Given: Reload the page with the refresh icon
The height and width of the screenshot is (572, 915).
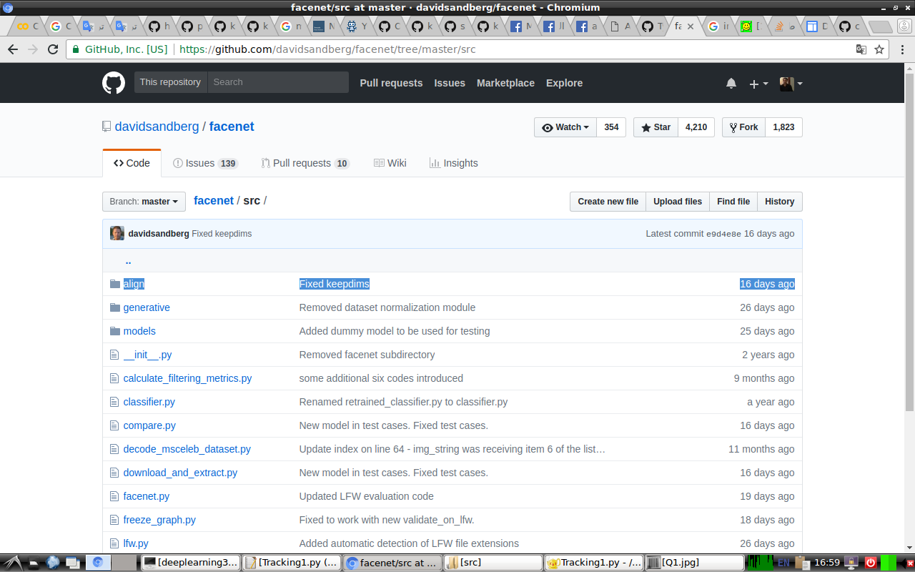Looking at the screenshot, I should (x=53, y=49).
